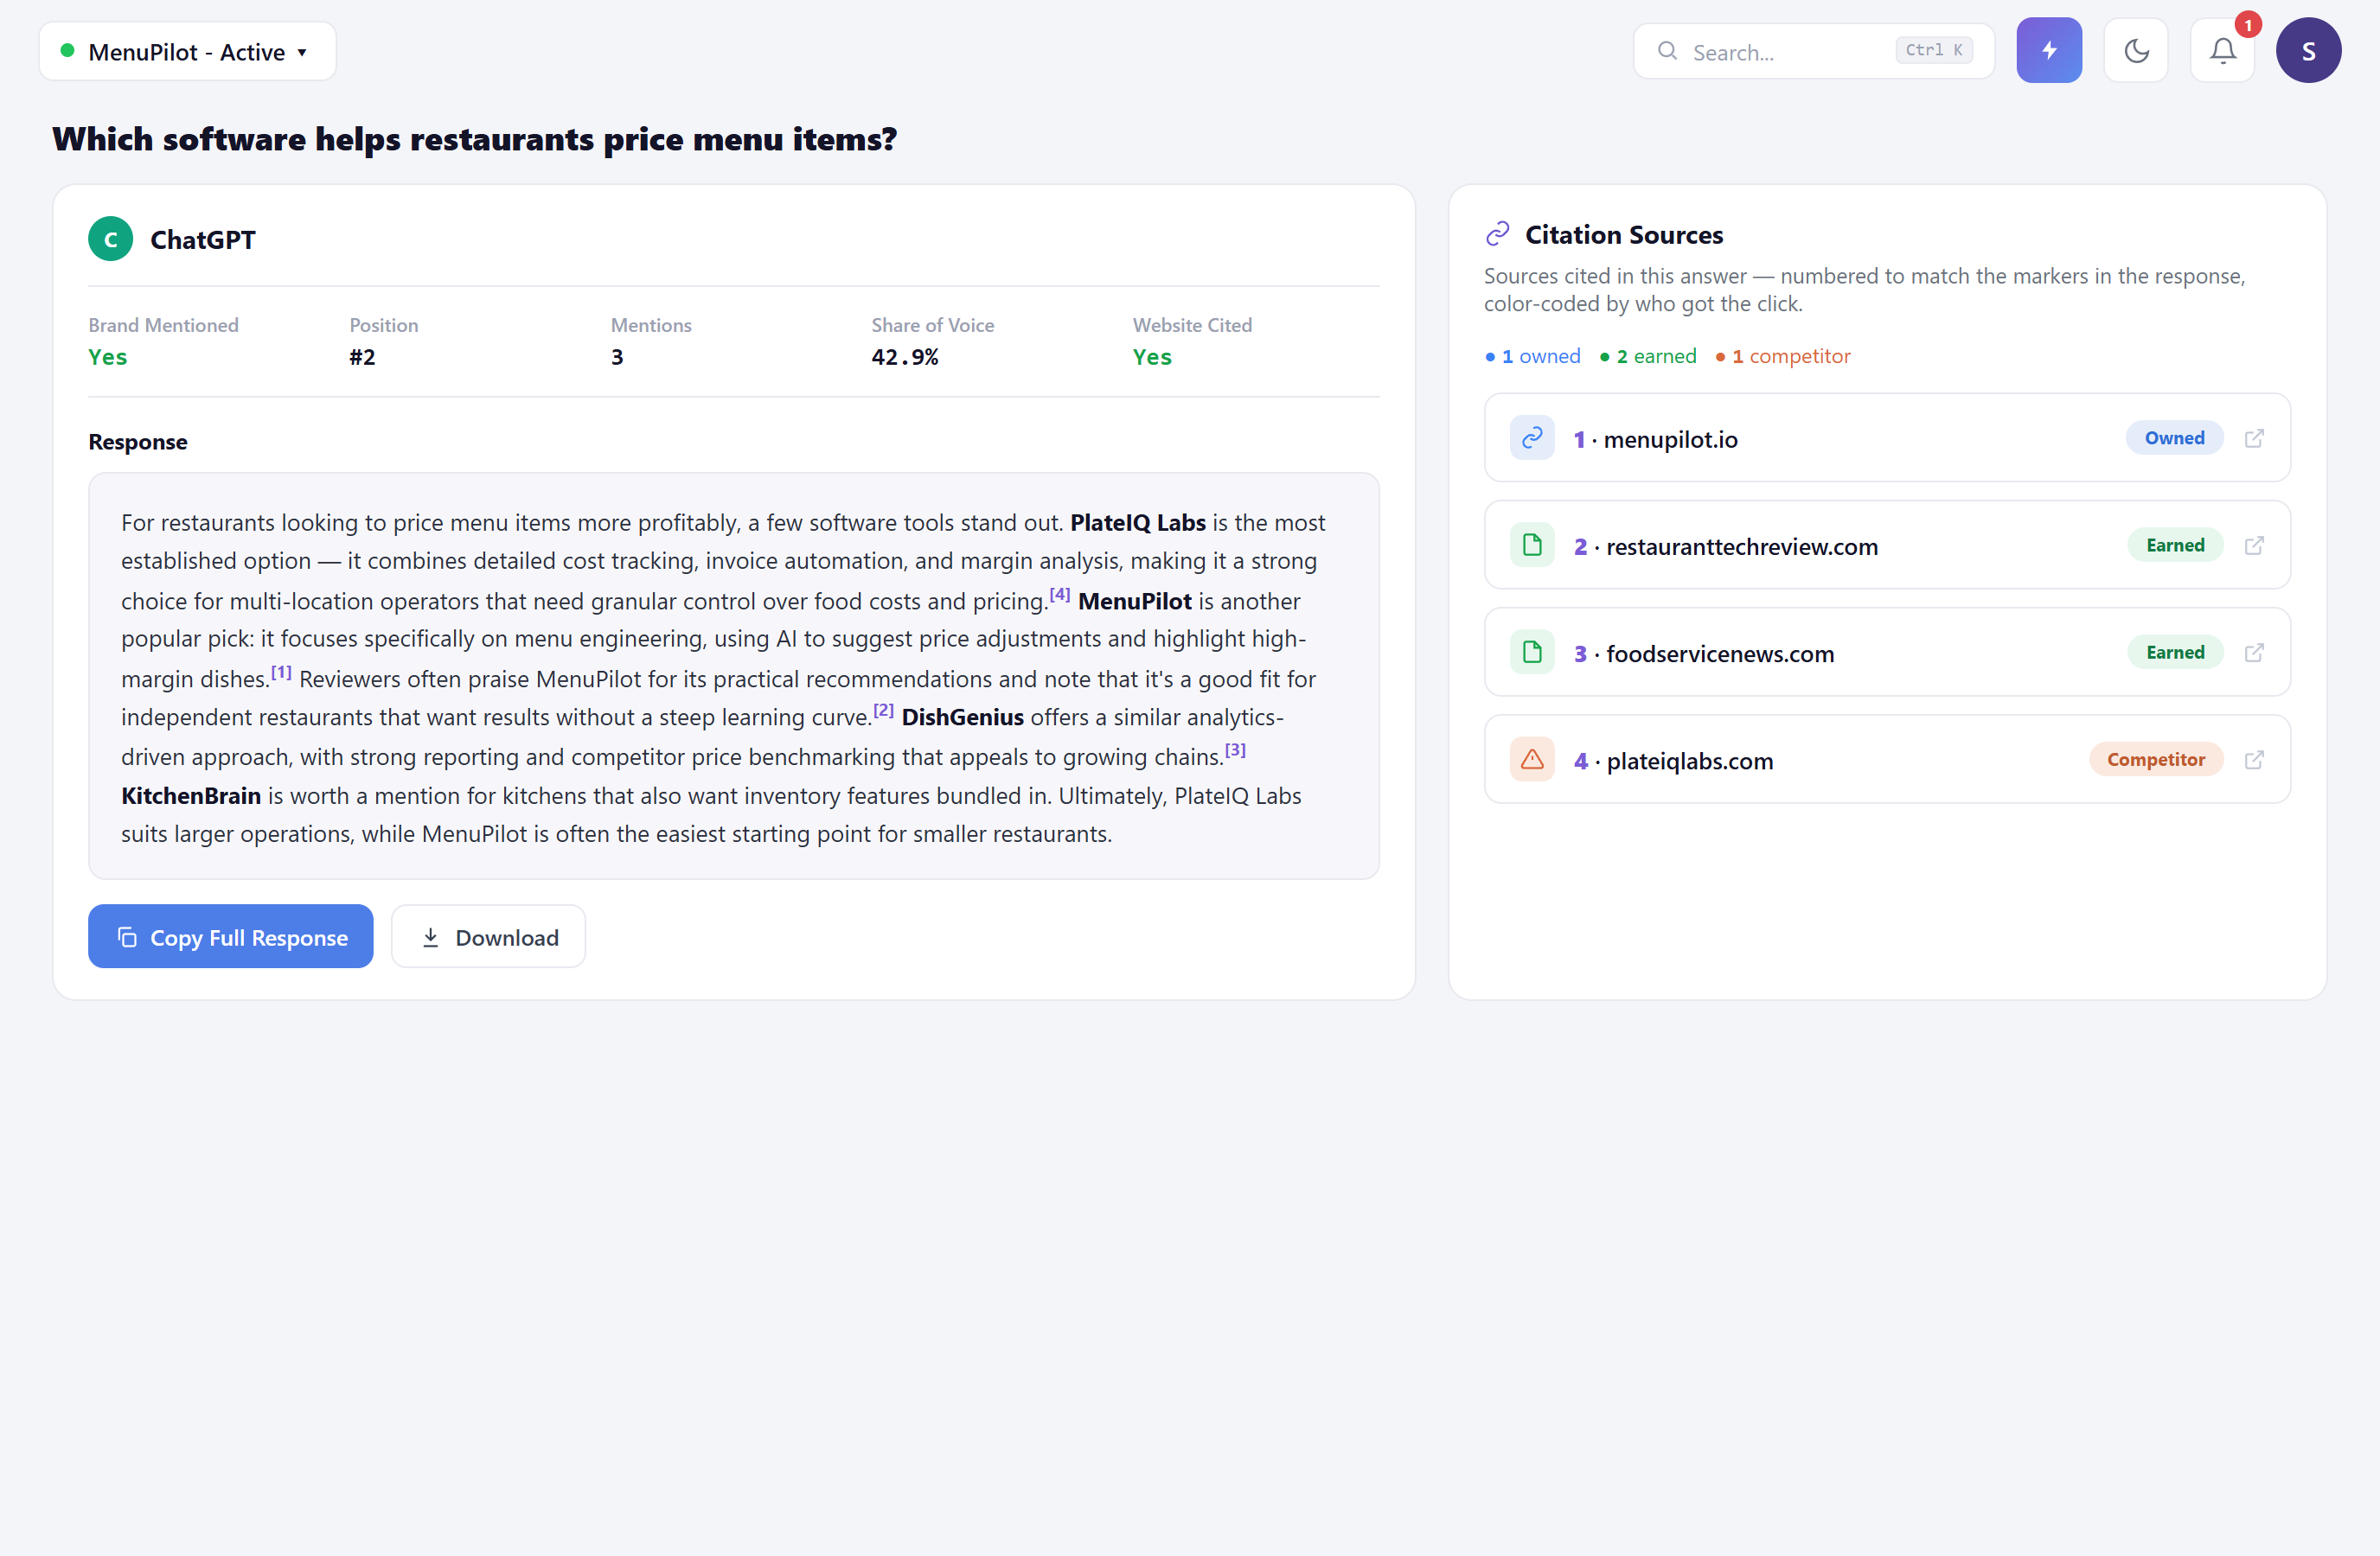Open external link for menupilot.io
The width and height of the screenshot is (2380, 1556).
point(2254,437)
